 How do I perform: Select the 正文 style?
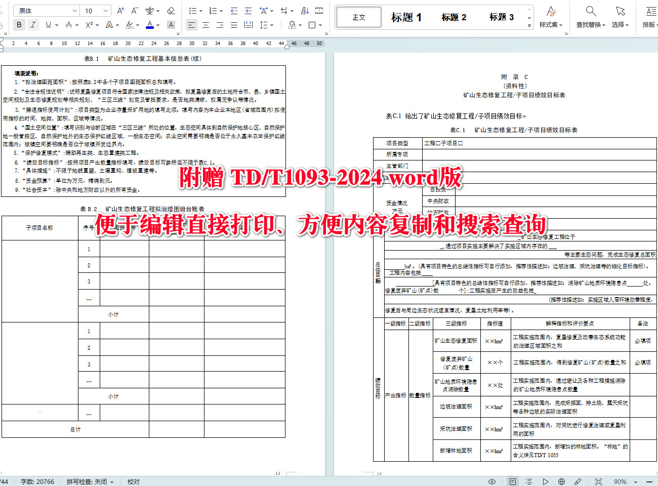(x=358, y=17)
